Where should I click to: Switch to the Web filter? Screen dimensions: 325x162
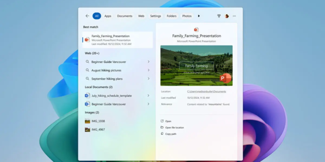141,16
